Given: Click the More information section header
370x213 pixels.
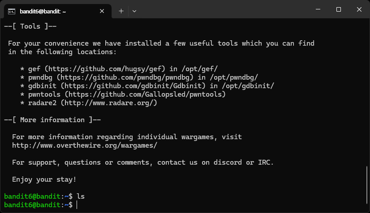Looking at the screenshot, I should [52, 119].
